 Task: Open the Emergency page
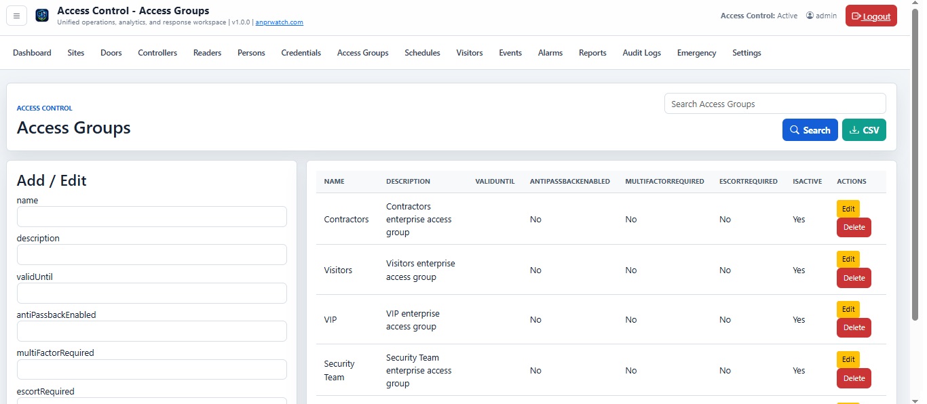(x=696, y=53)
